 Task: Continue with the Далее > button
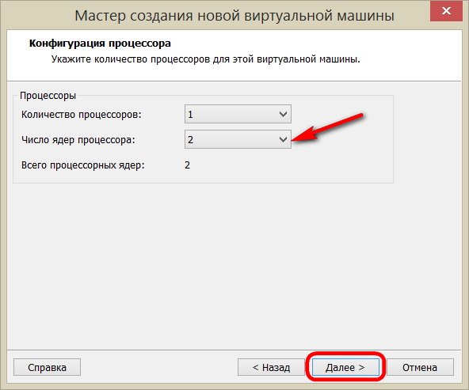pyautogui.click(x=345, y=367)
